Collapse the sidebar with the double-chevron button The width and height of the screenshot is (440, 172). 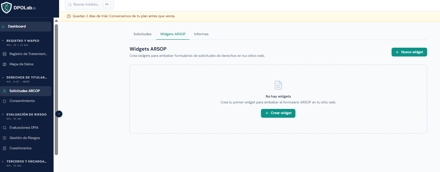[x=59, y=114]
